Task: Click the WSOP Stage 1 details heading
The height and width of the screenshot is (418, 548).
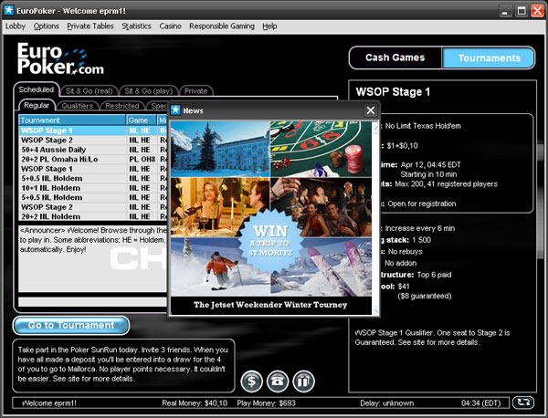Action: tap(393, 92)
